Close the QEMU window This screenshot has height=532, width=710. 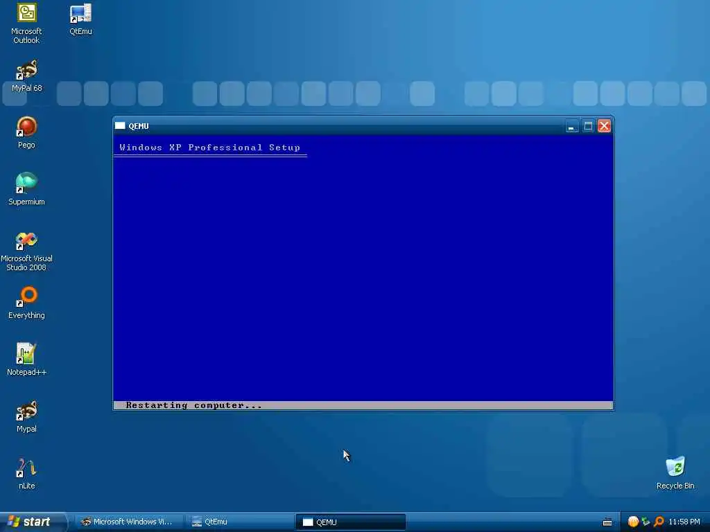(604, 126)
